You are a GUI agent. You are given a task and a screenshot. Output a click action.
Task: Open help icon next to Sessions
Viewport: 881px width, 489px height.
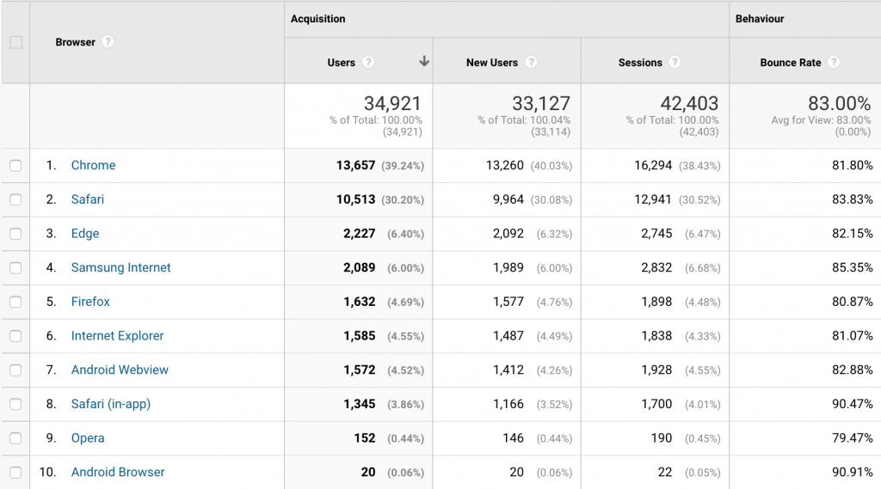point(675,62)
